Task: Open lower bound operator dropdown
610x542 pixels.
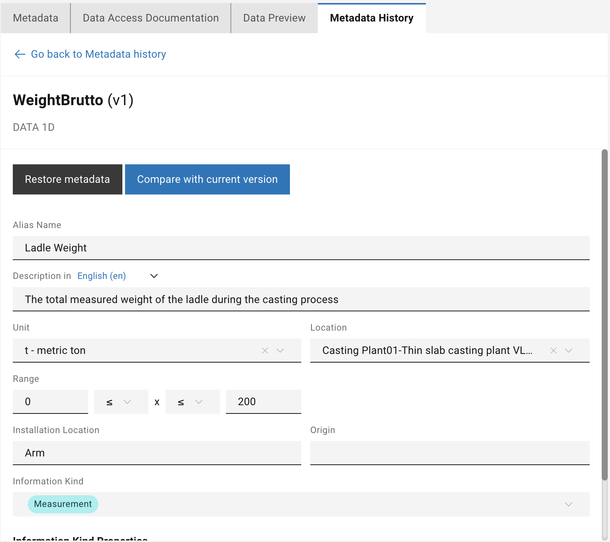Action: click(x=121, y=402)
